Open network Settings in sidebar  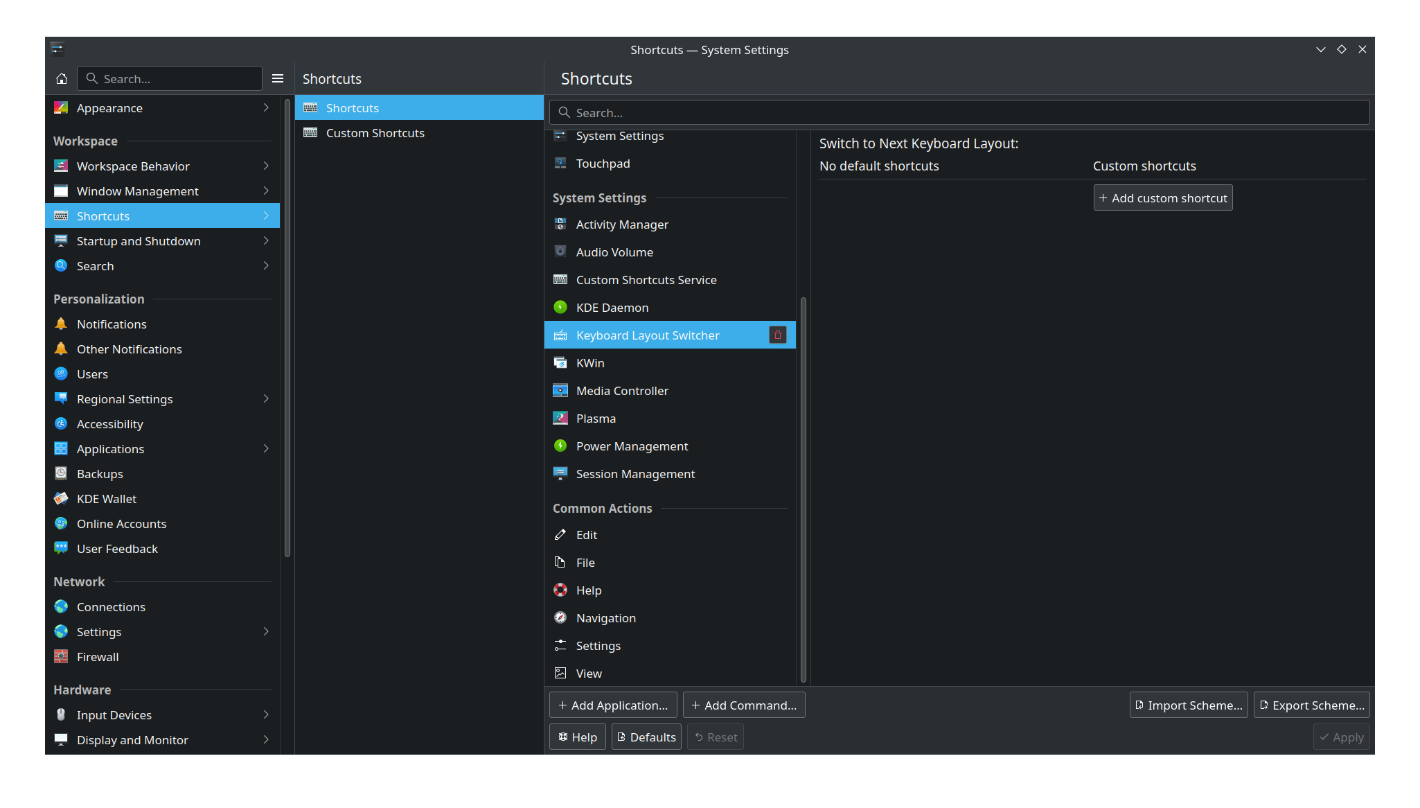[162, 632]
